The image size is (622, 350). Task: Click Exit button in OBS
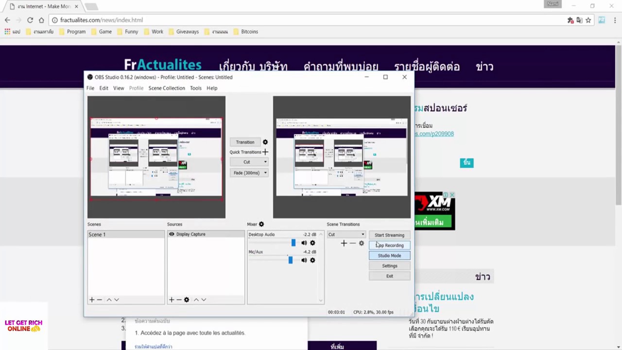pyautogui.click(x=389, y=276)
